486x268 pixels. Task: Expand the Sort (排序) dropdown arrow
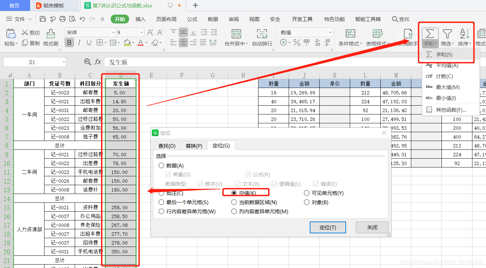tap(471, 44)
